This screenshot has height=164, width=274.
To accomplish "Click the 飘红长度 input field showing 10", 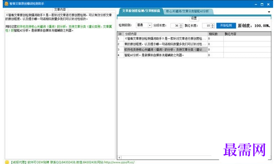I will (207, 25).
